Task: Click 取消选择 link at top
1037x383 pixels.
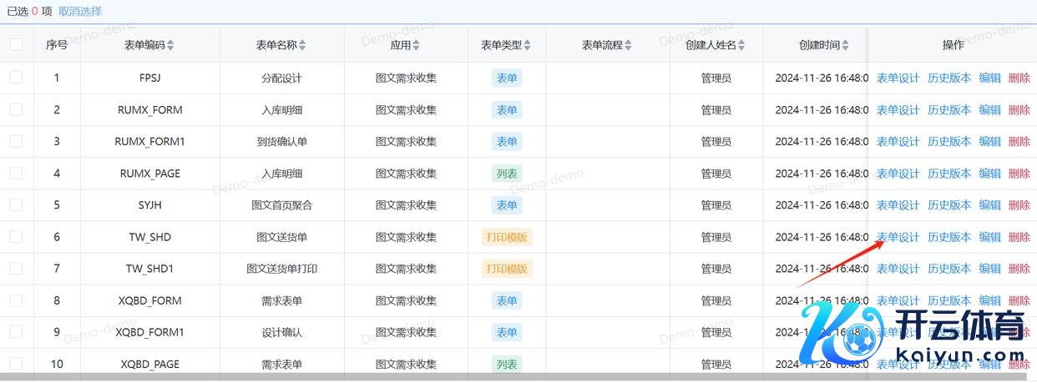Action: pyautogui.click(x=80, y=11)
